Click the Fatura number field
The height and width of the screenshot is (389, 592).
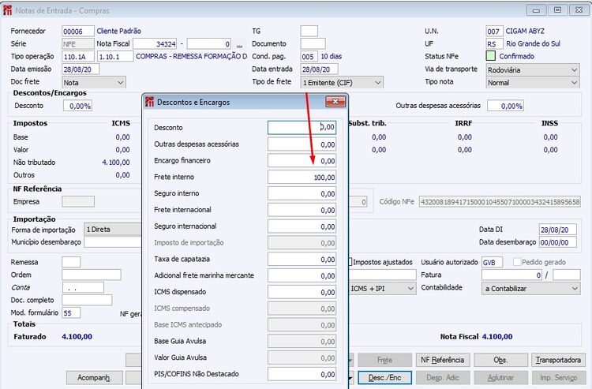[512, 275]
